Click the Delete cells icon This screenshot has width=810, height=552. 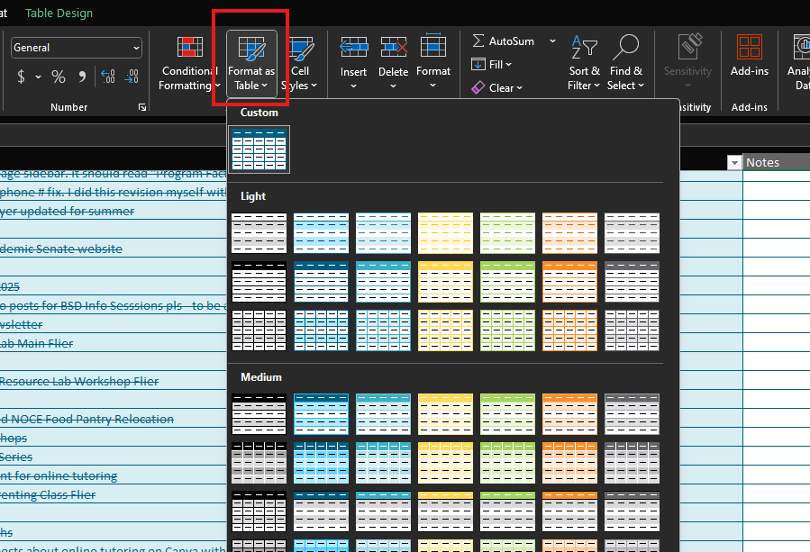393,48
